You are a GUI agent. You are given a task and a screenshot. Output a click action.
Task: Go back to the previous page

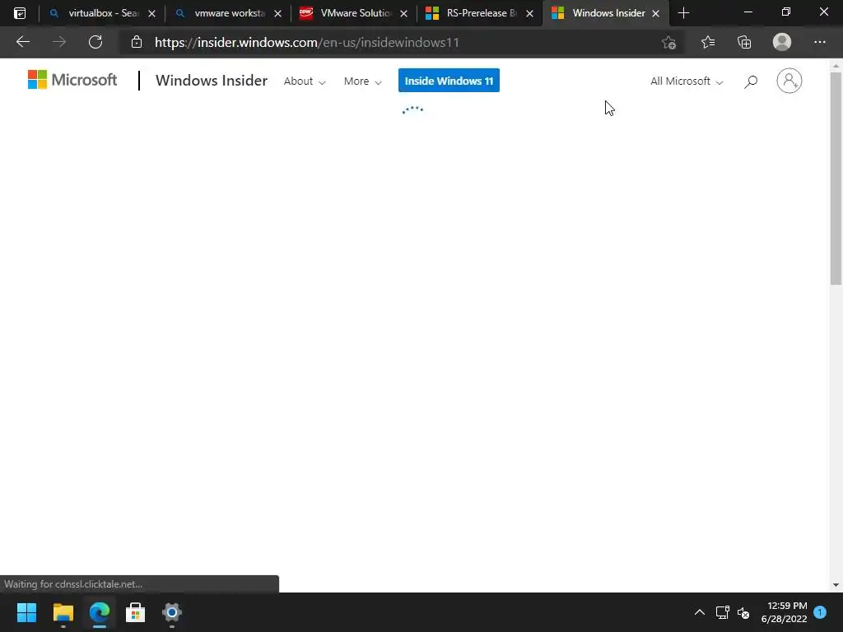23,42
